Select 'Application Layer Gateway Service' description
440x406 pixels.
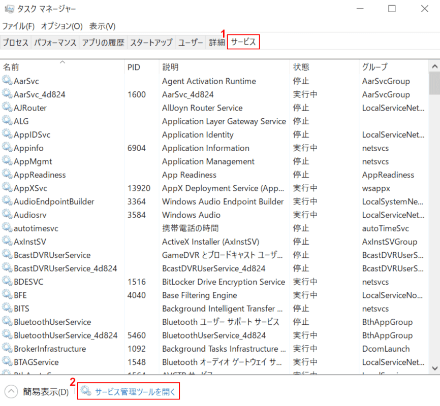pos(224,121)
